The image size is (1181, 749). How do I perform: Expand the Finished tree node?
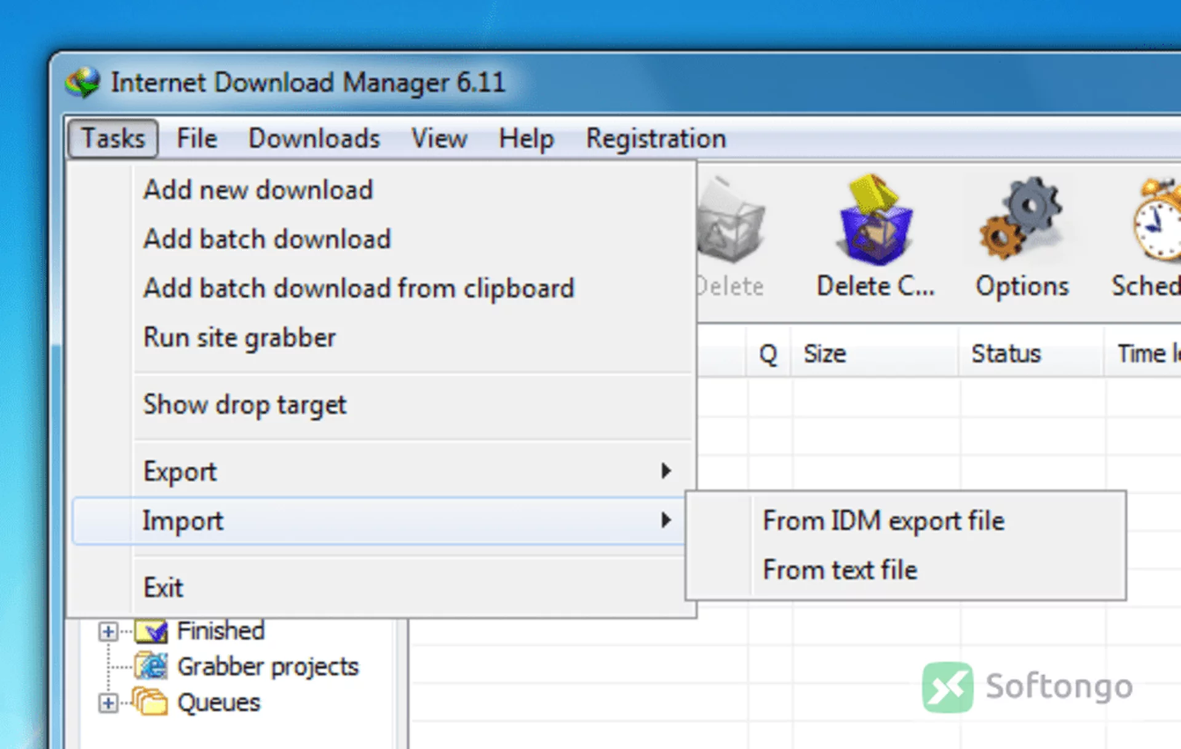tap(108, 631)
